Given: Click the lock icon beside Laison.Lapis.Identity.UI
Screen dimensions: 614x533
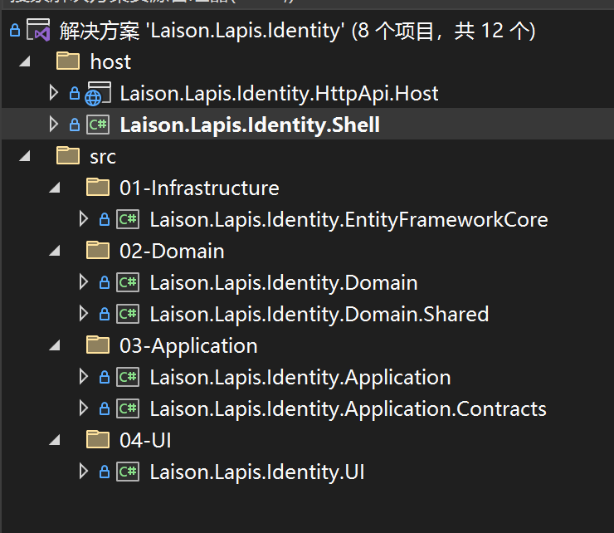Looking at the screenshot, I should click(105, 472).
